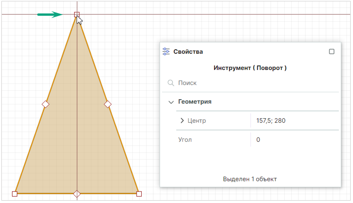
Task: Click the right side midpoint diamond handle
Action: [108, 104]
